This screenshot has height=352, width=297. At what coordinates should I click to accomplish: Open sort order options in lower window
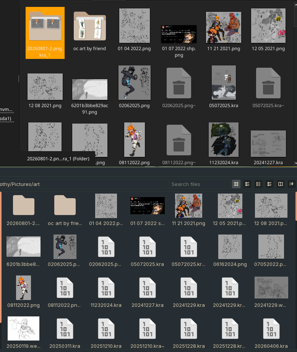[292, 184]
